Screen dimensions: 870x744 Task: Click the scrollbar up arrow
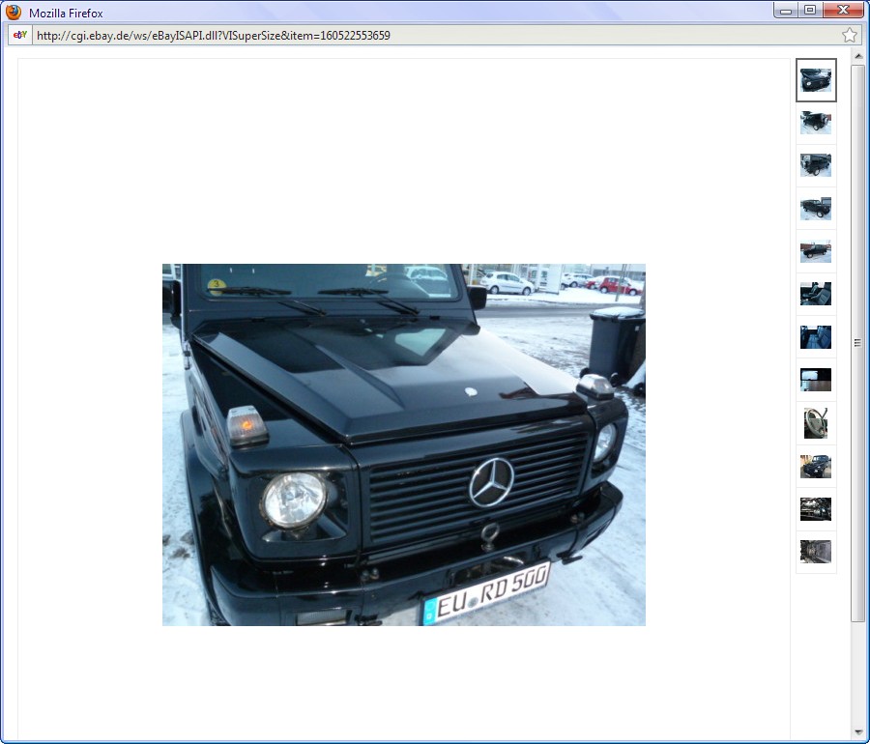point(857,57)
